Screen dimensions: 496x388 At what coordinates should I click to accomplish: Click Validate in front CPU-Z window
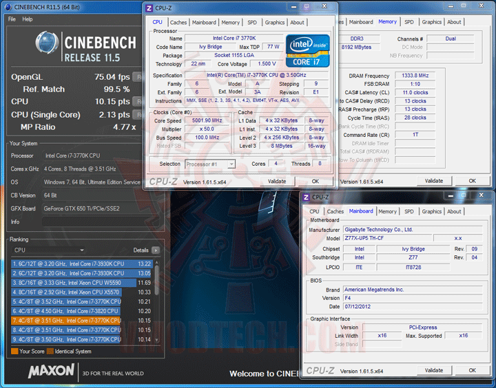[x=277, y=182]
